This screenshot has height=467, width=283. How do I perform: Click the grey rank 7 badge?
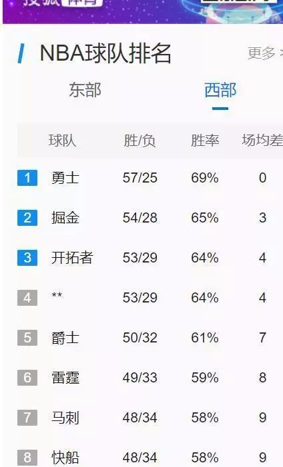point(27,417)
